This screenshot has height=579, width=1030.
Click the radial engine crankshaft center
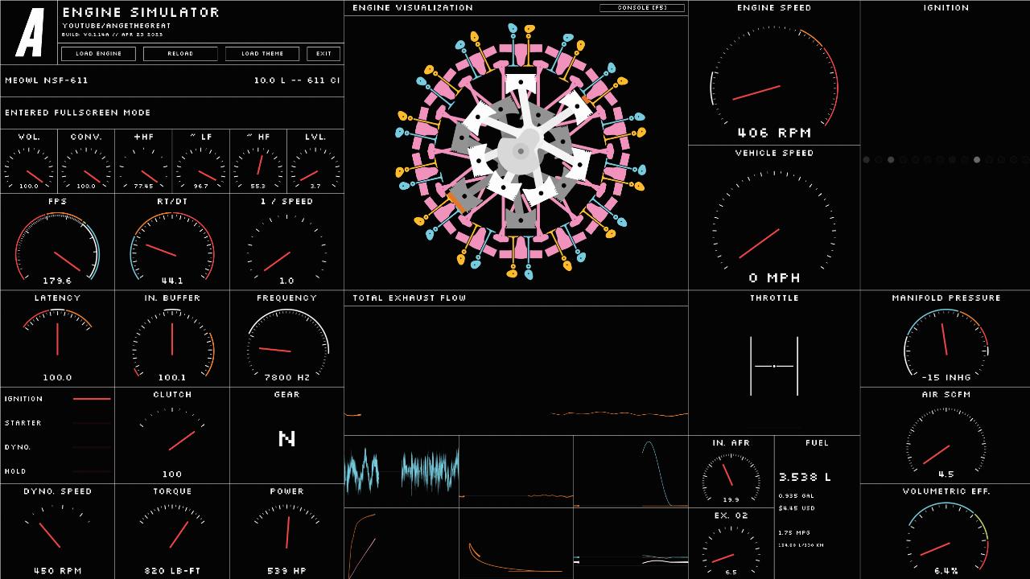coord(521,150)
